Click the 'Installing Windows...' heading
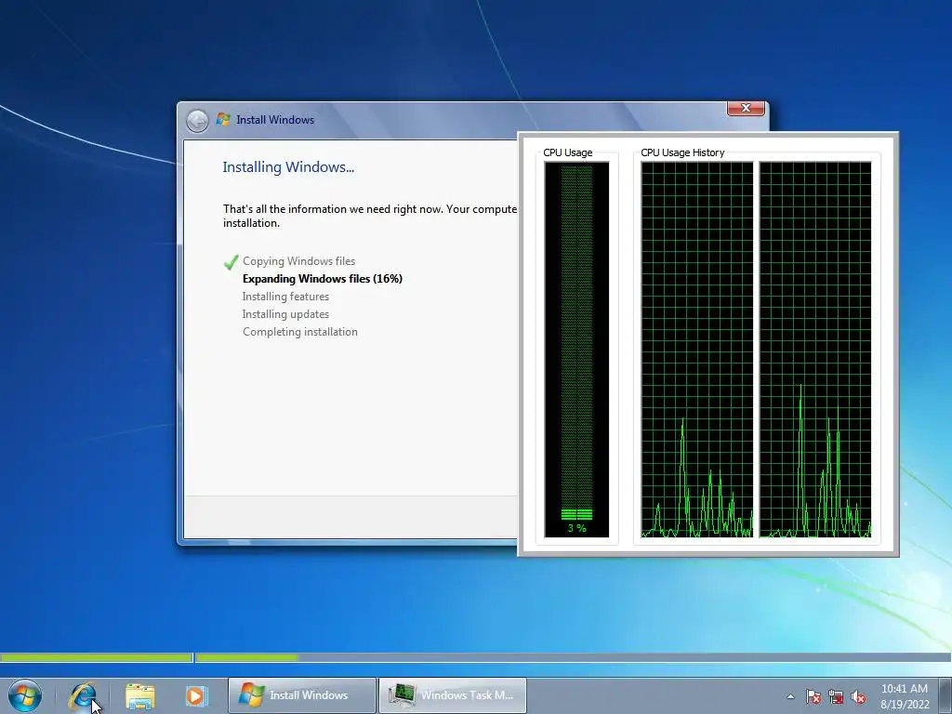 pos(288,167)
